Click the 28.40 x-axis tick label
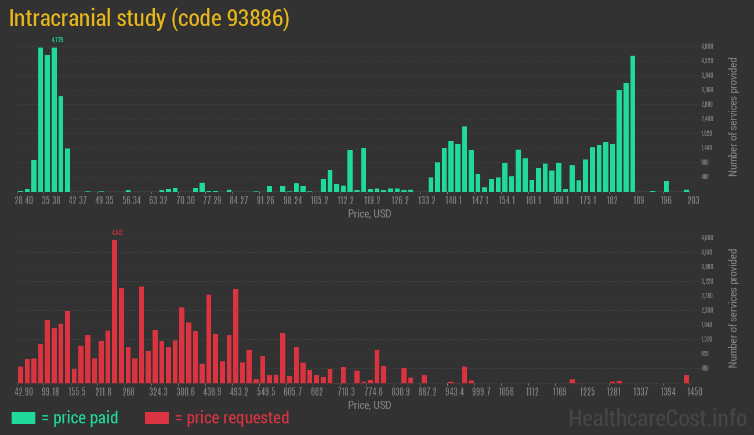Screen dimensions: 754x435 (x=24, y=201)
